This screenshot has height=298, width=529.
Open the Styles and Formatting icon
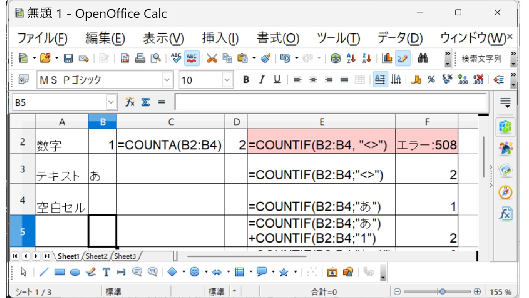(24, 79)
